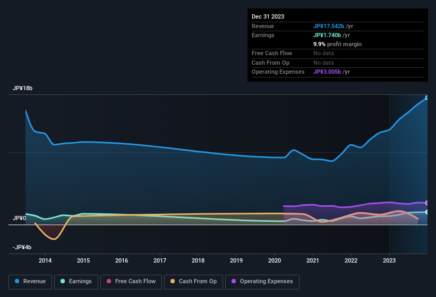Click the Earnings endpoint marker on chart
436x297 pixels.
[x=427, y=212]
